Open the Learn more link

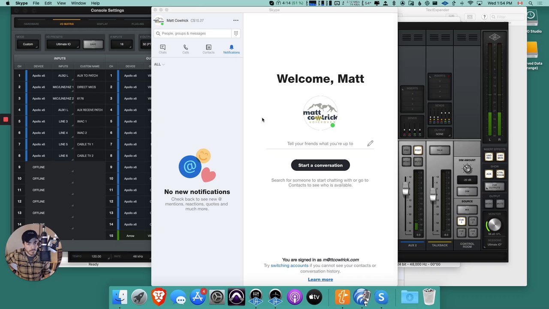tap(320, 279)
